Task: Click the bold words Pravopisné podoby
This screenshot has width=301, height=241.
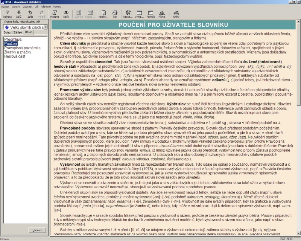Action: pos(78,128)
